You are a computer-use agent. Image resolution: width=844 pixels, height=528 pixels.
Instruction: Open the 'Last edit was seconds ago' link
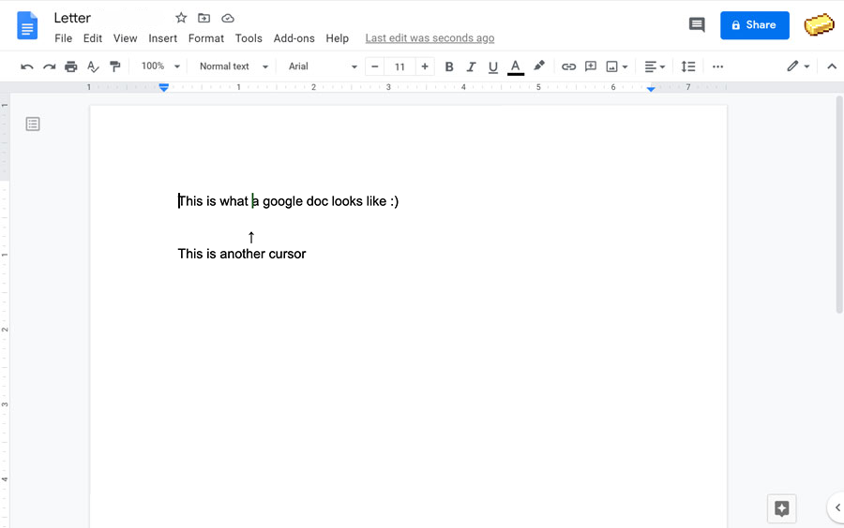(x=430, y=38)
